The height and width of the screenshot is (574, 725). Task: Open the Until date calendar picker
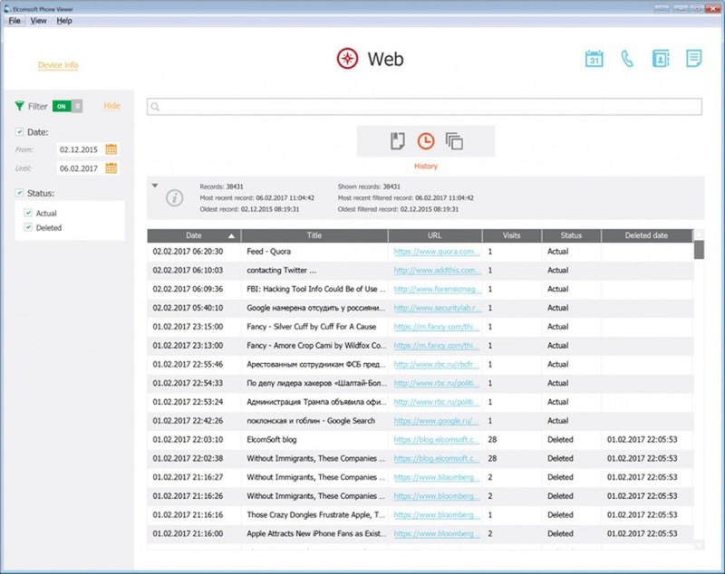(x=111, y=167)
